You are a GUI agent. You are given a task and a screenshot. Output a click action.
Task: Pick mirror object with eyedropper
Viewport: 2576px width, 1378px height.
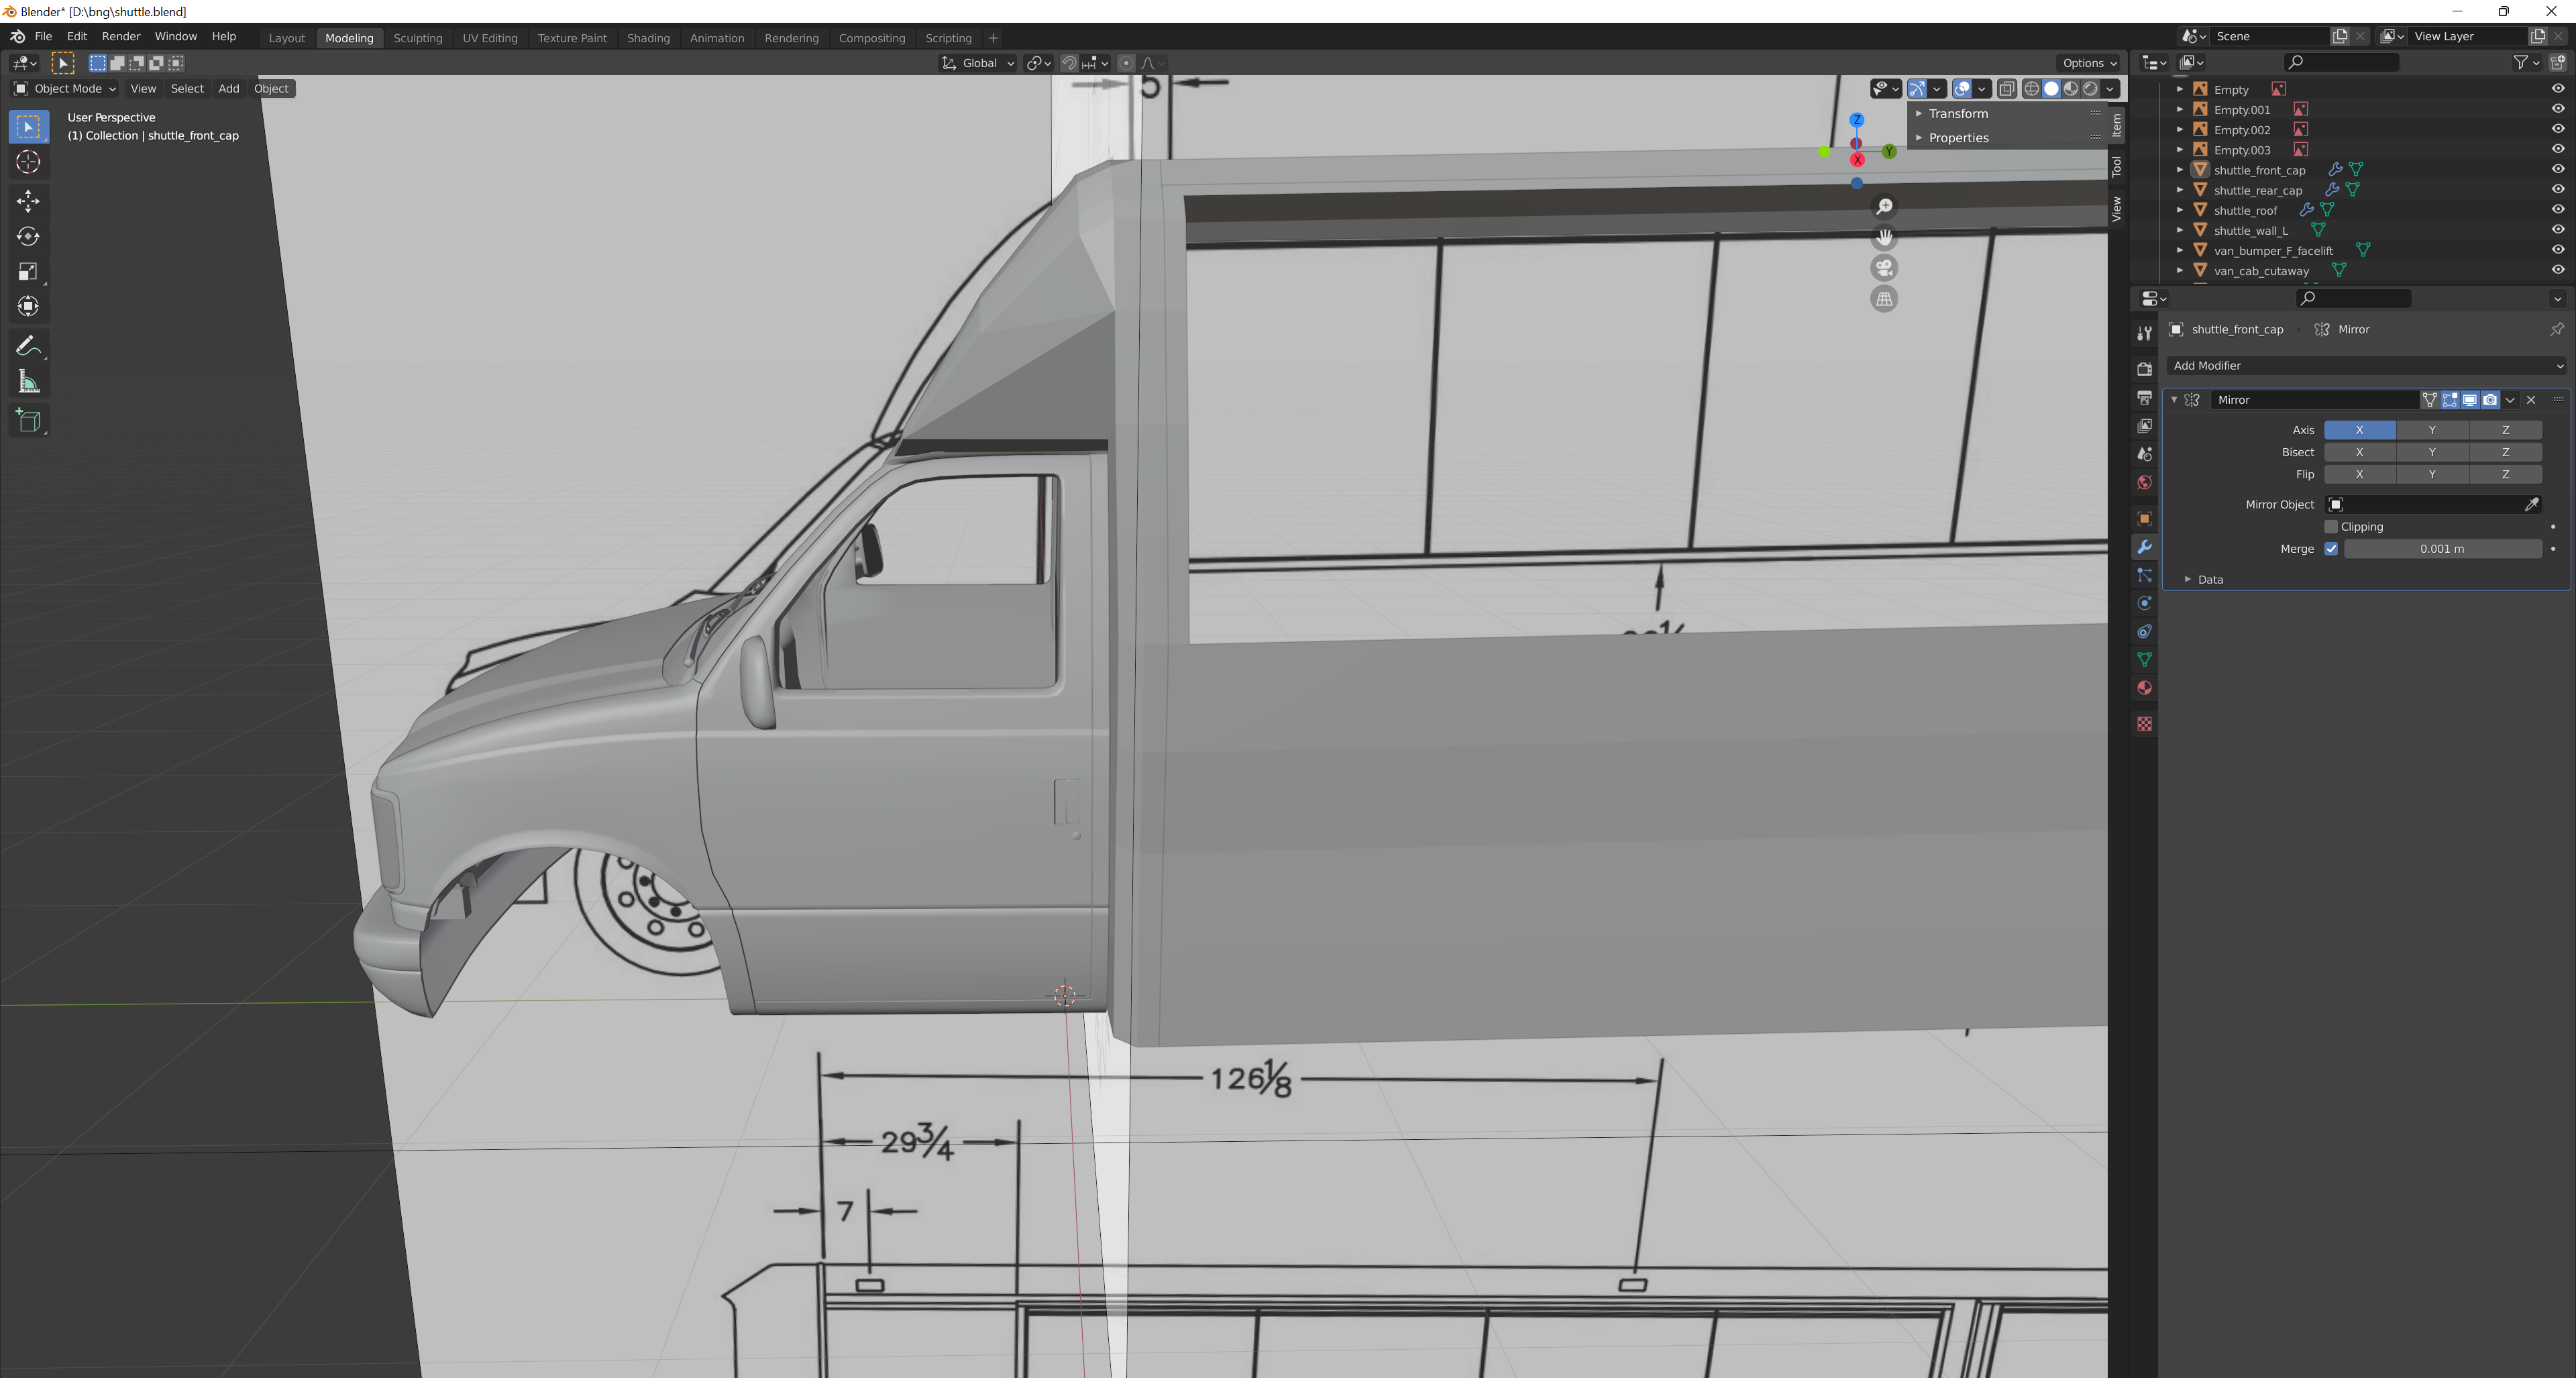[2531, 504]
